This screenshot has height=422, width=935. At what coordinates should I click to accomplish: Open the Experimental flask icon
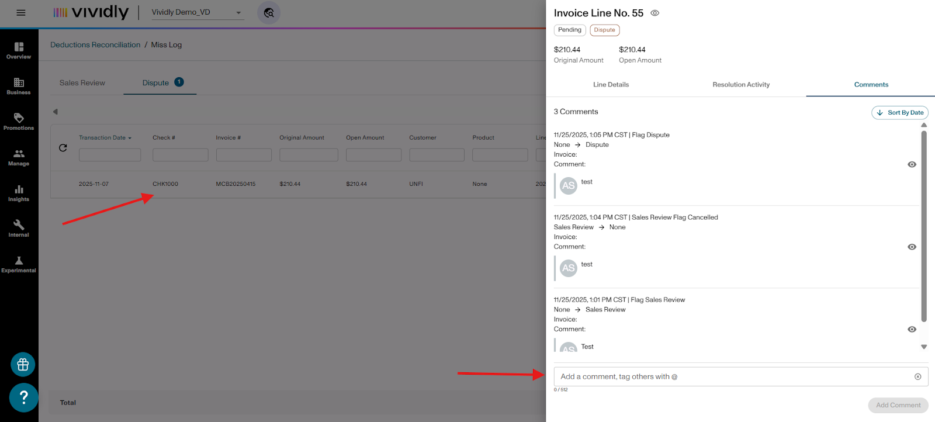point(19,264)
